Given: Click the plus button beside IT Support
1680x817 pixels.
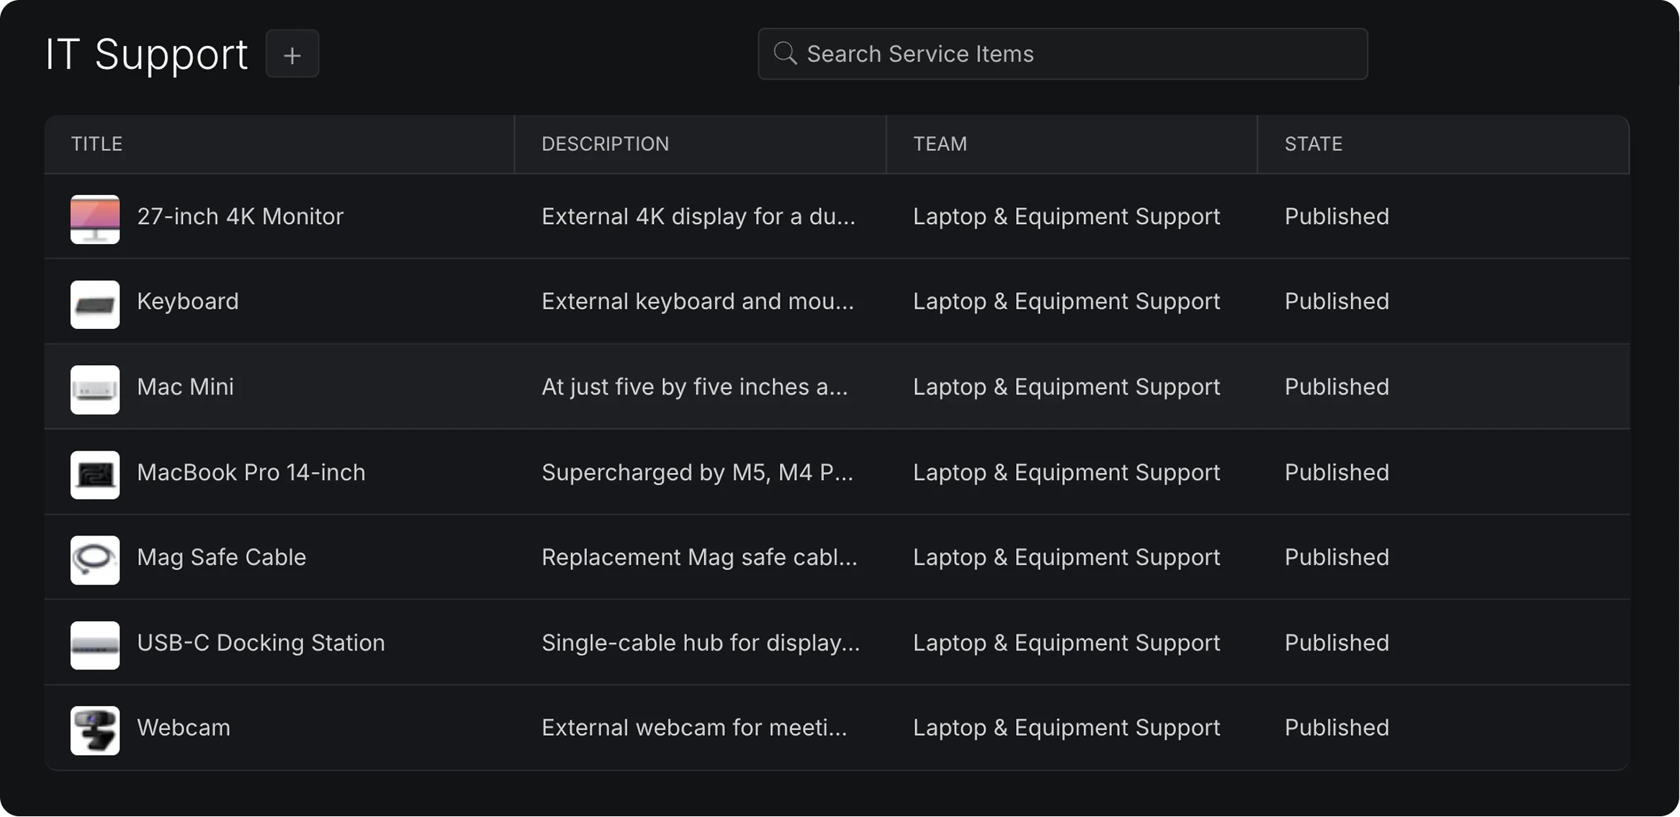Looking at the screenshot, I should click(x=292, y=54).
